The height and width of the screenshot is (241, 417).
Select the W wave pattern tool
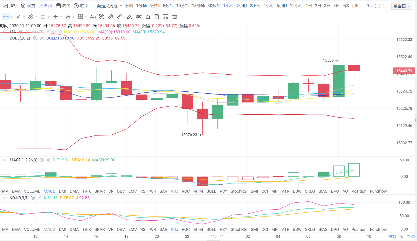pos(68,17)
